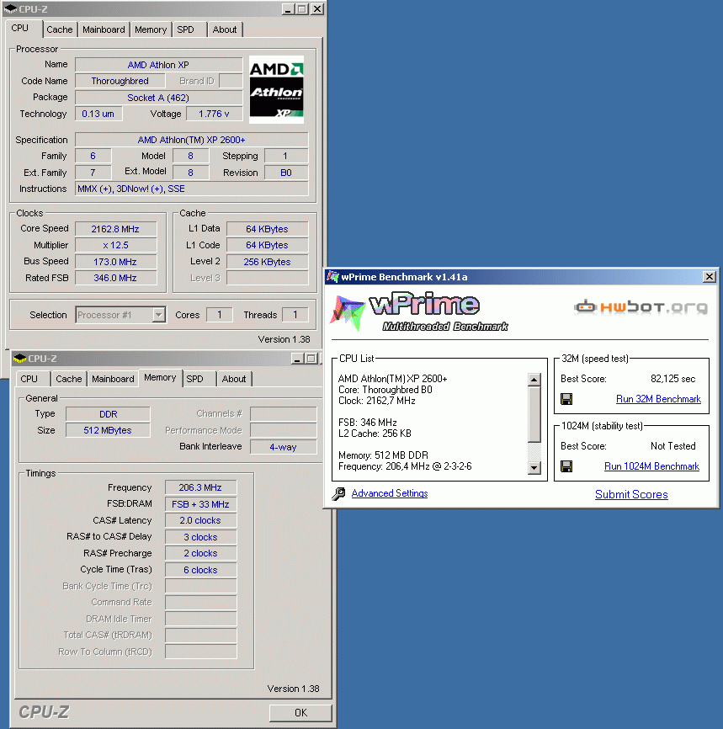This screenshot has height=729, width=723.
Task: Click the memory Frequency value 206.3 MHz
Action: (x=201, y=487)
